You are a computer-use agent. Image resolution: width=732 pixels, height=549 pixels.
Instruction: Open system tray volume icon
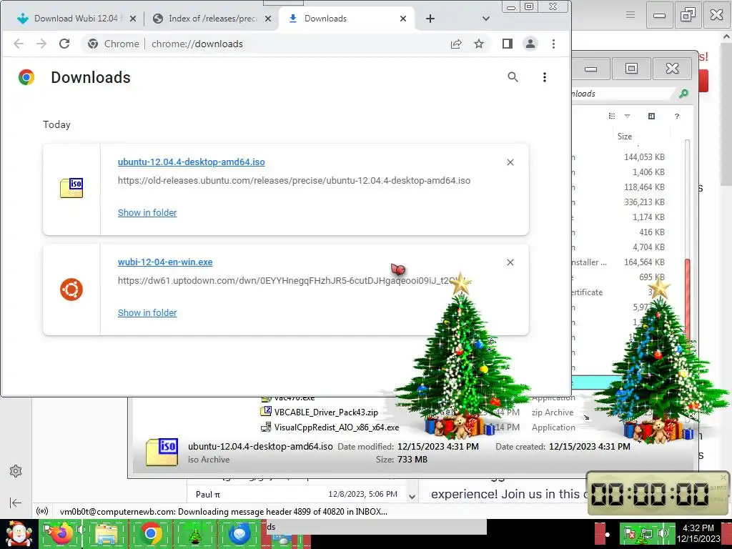663,533
